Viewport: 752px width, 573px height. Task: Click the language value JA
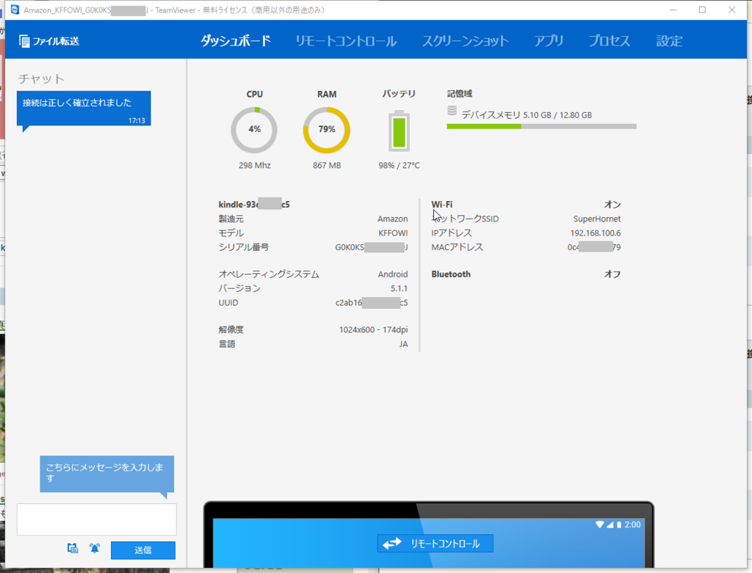pos(403,344)
